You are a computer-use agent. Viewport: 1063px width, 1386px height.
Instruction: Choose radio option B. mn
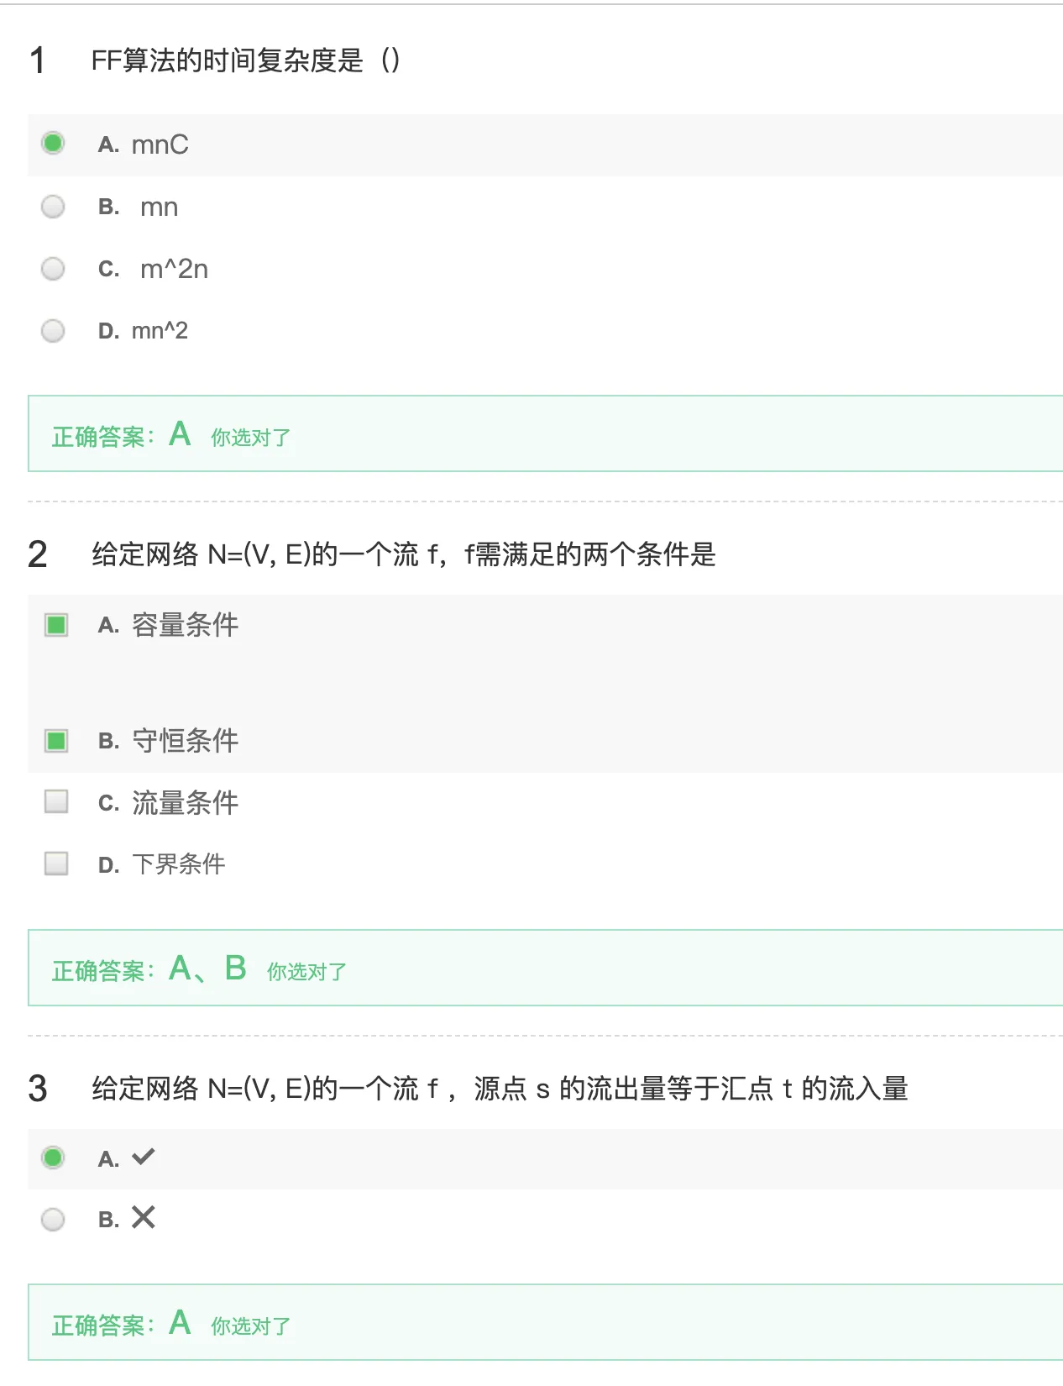53,207
